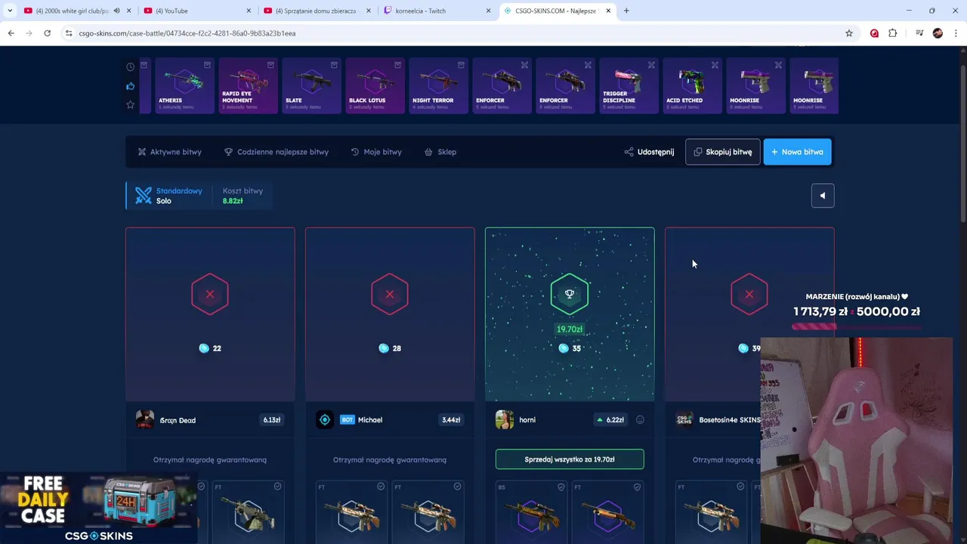This screenshot has width=967, height=544.
Task: Click the red X icon in ßrαןn Dead's panel
Action: (x=210, y=294)
